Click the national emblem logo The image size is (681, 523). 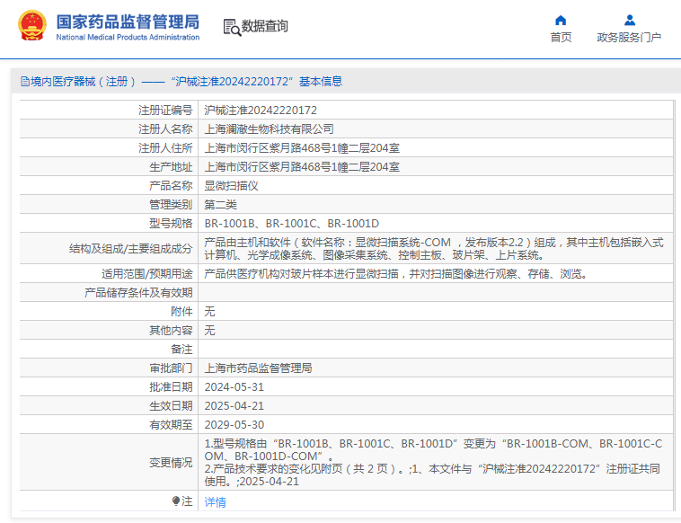[x=32, y=26]
